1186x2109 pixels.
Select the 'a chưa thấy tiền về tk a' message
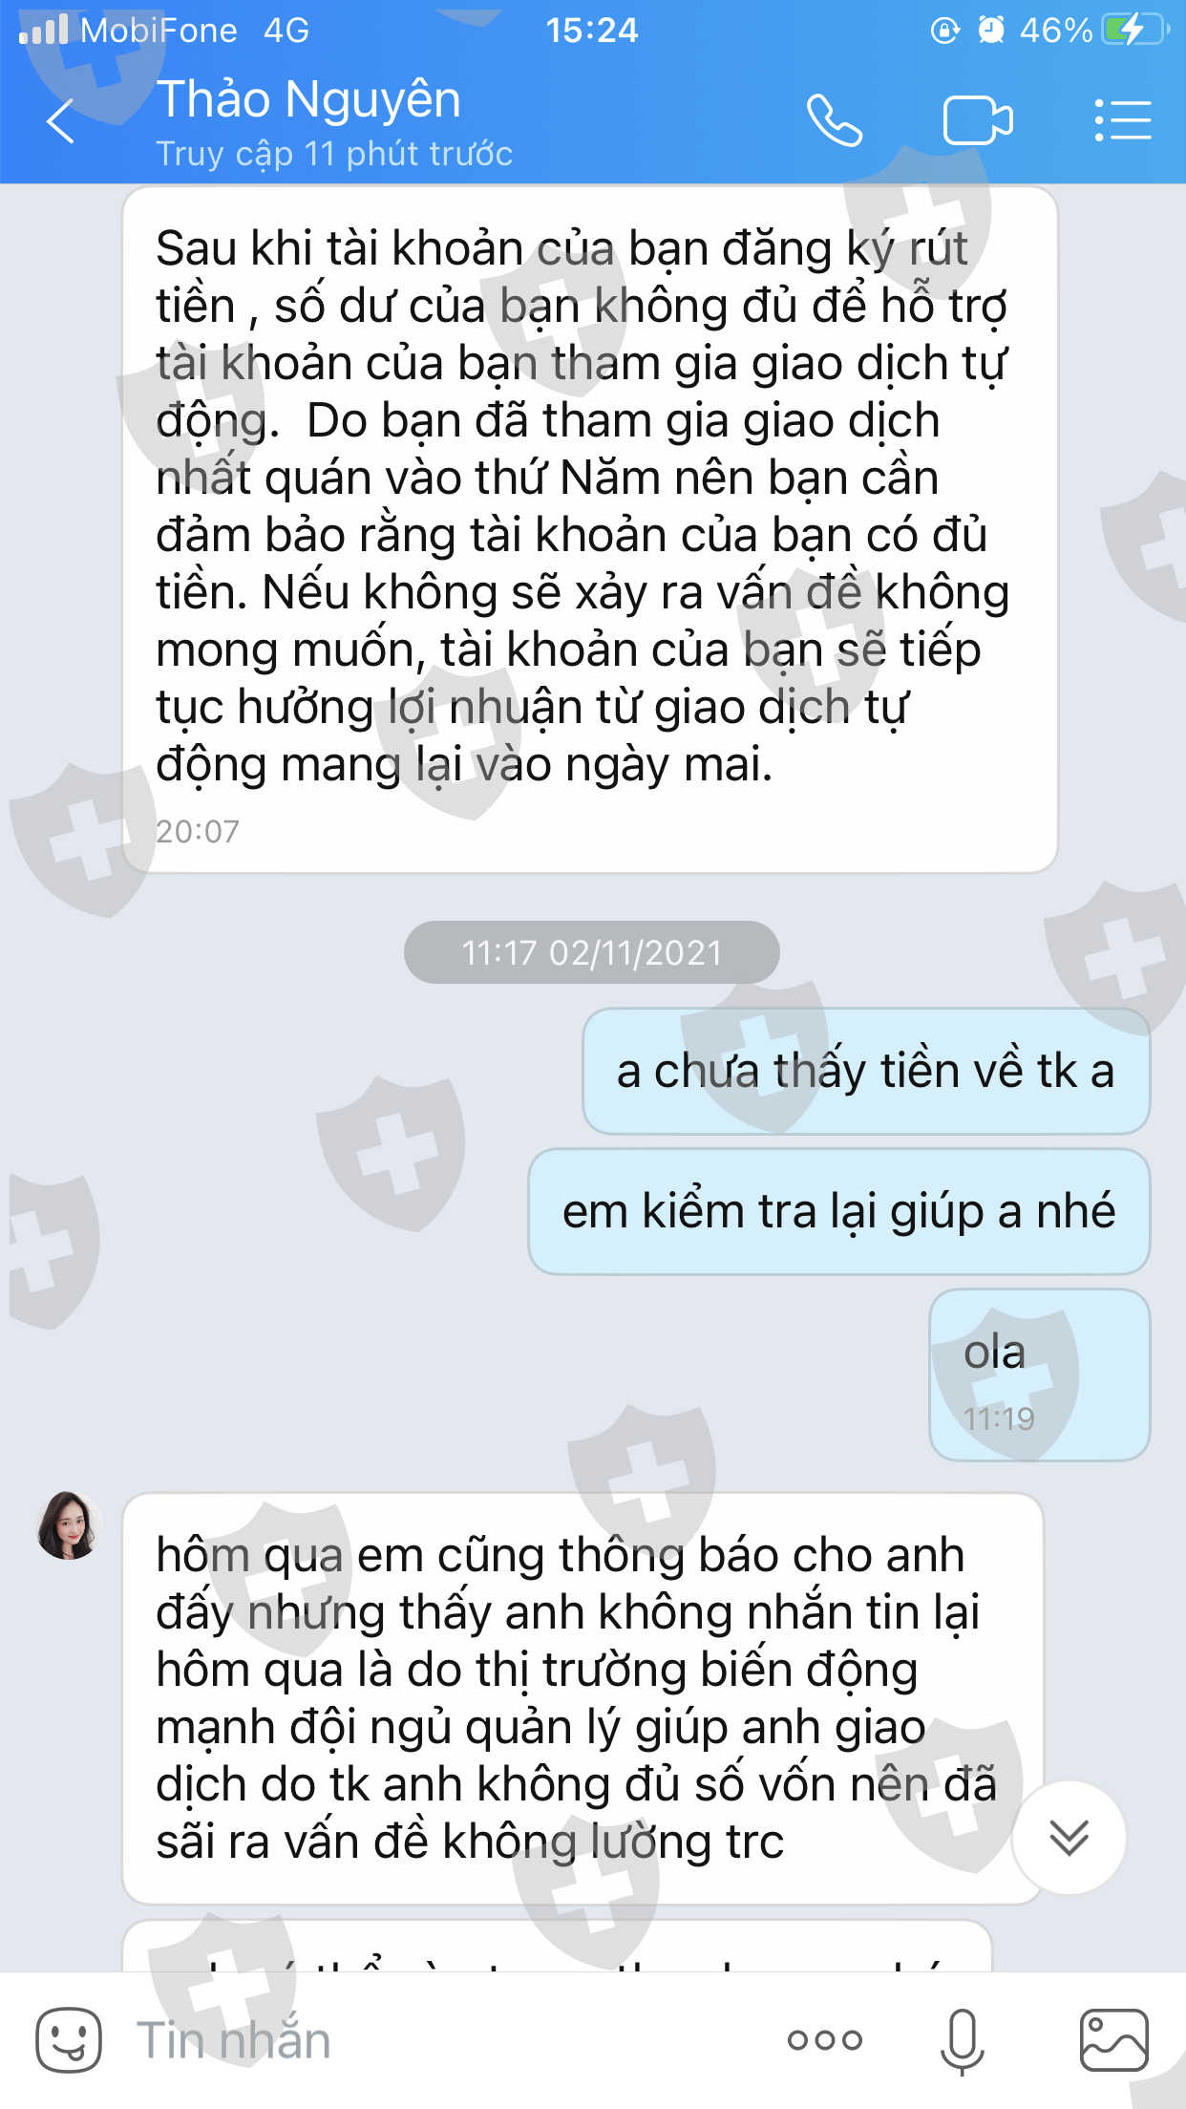[866, 1071]
